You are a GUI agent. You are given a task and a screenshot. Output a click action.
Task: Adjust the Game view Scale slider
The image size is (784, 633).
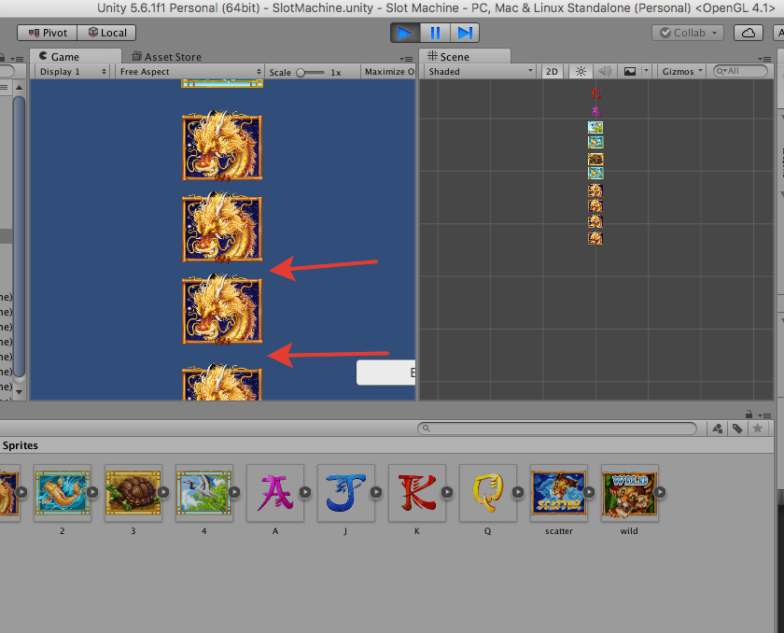point(310,73)
